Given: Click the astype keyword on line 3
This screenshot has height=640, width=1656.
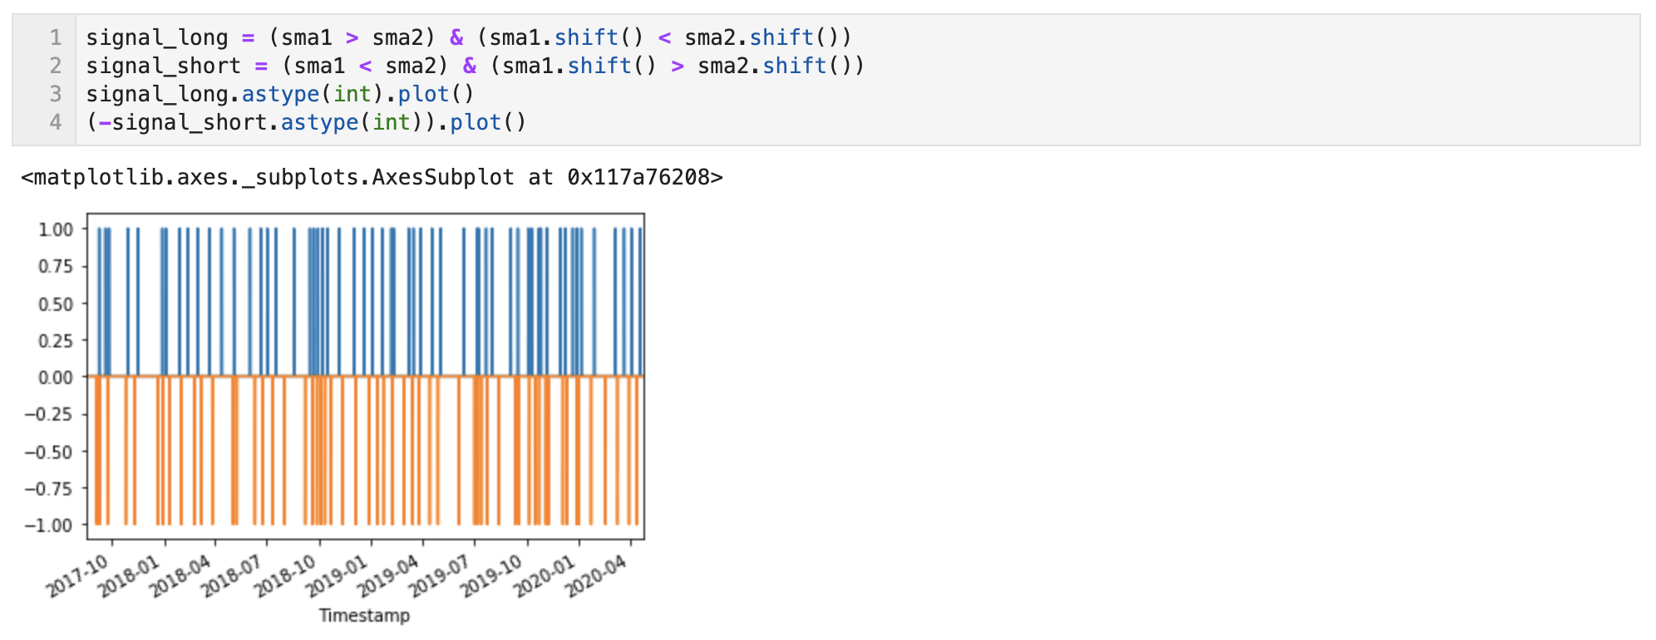Looking at the screenshot, I should click(280, 94).
